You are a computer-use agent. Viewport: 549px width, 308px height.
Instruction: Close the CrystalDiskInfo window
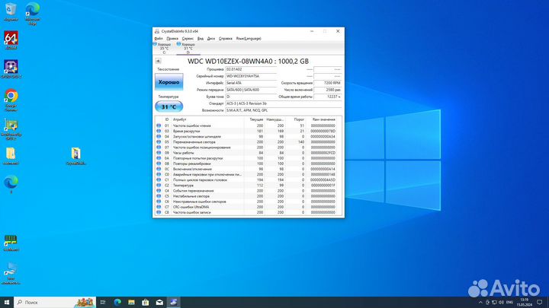pos(338,31)
